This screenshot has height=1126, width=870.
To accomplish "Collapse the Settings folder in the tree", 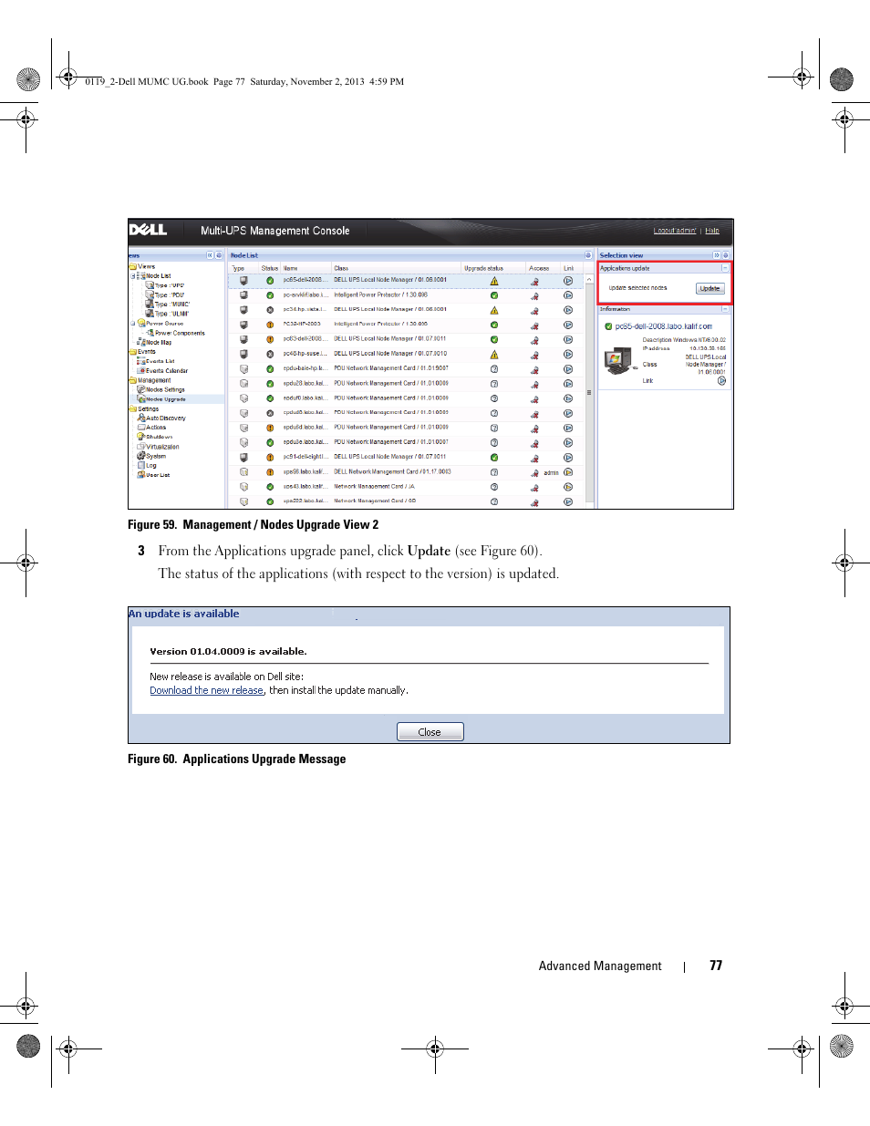I will (x=133, y=409).
